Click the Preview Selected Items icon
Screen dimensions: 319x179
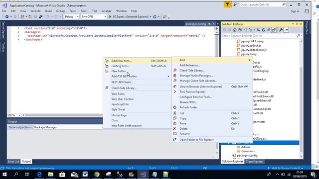point(286,30)
